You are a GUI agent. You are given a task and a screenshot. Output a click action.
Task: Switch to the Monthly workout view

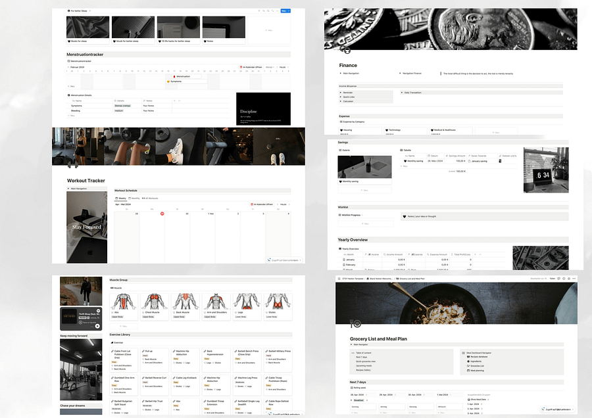coord(134,198)
